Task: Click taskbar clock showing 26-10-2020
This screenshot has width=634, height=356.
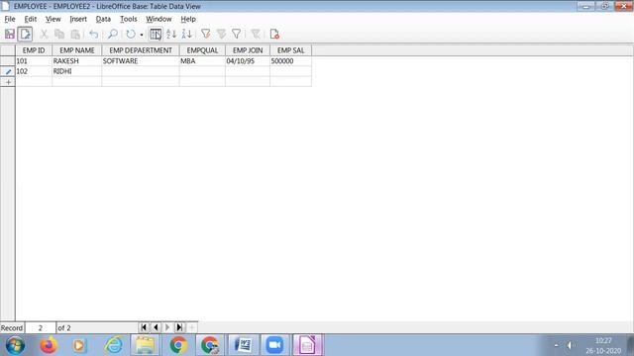Action: coord(603,346)
